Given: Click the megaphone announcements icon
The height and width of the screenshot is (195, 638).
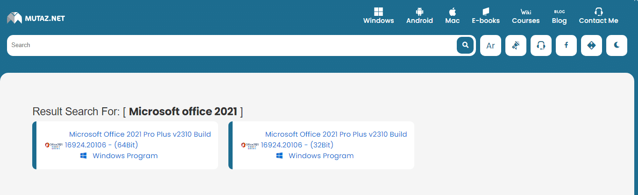Looking at the screenshot, I should (516, 45).
